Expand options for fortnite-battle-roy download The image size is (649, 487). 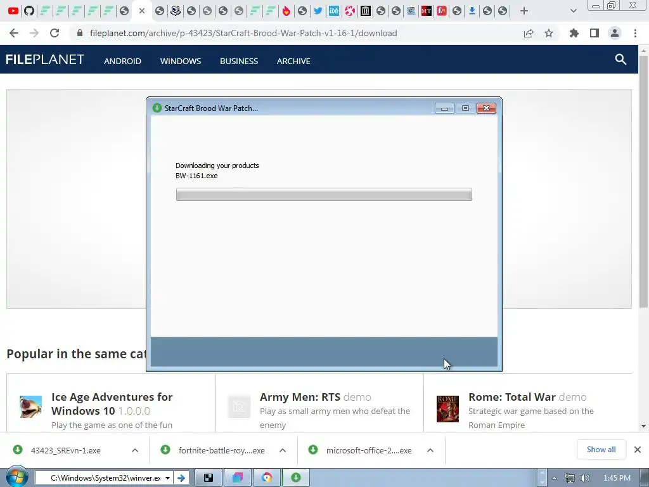pos(283,451)
